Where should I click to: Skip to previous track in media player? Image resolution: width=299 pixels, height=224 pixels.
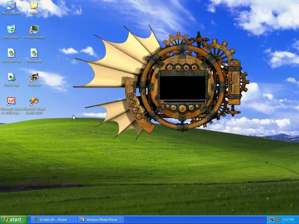click(x=174, y=108)
